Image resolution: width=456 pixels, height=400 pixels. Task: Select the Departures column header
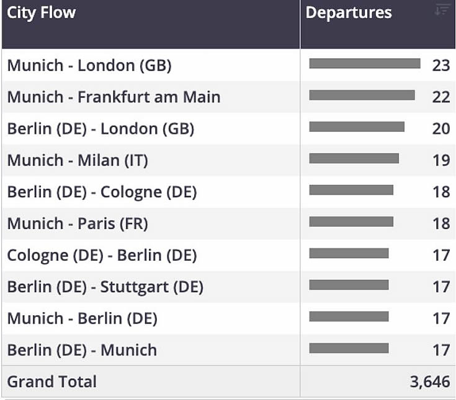tap(378, 24)
